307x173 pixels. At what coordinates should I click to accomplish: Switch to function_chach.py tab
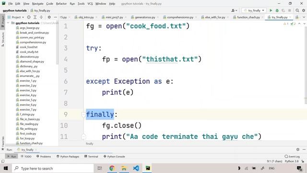point(248,17)
